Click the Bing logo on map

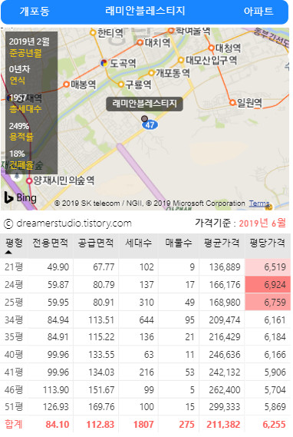[20, 197]
